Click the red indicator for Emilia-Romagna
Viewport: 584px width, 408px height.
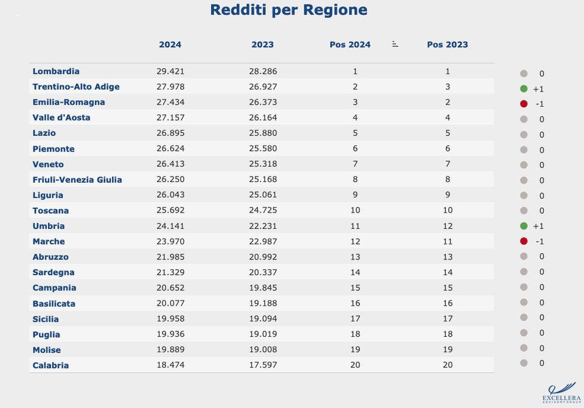524,104
